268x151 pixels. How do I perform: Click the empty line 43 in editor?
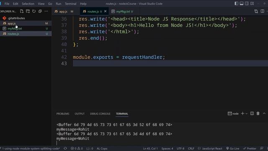tap(170, 63)
